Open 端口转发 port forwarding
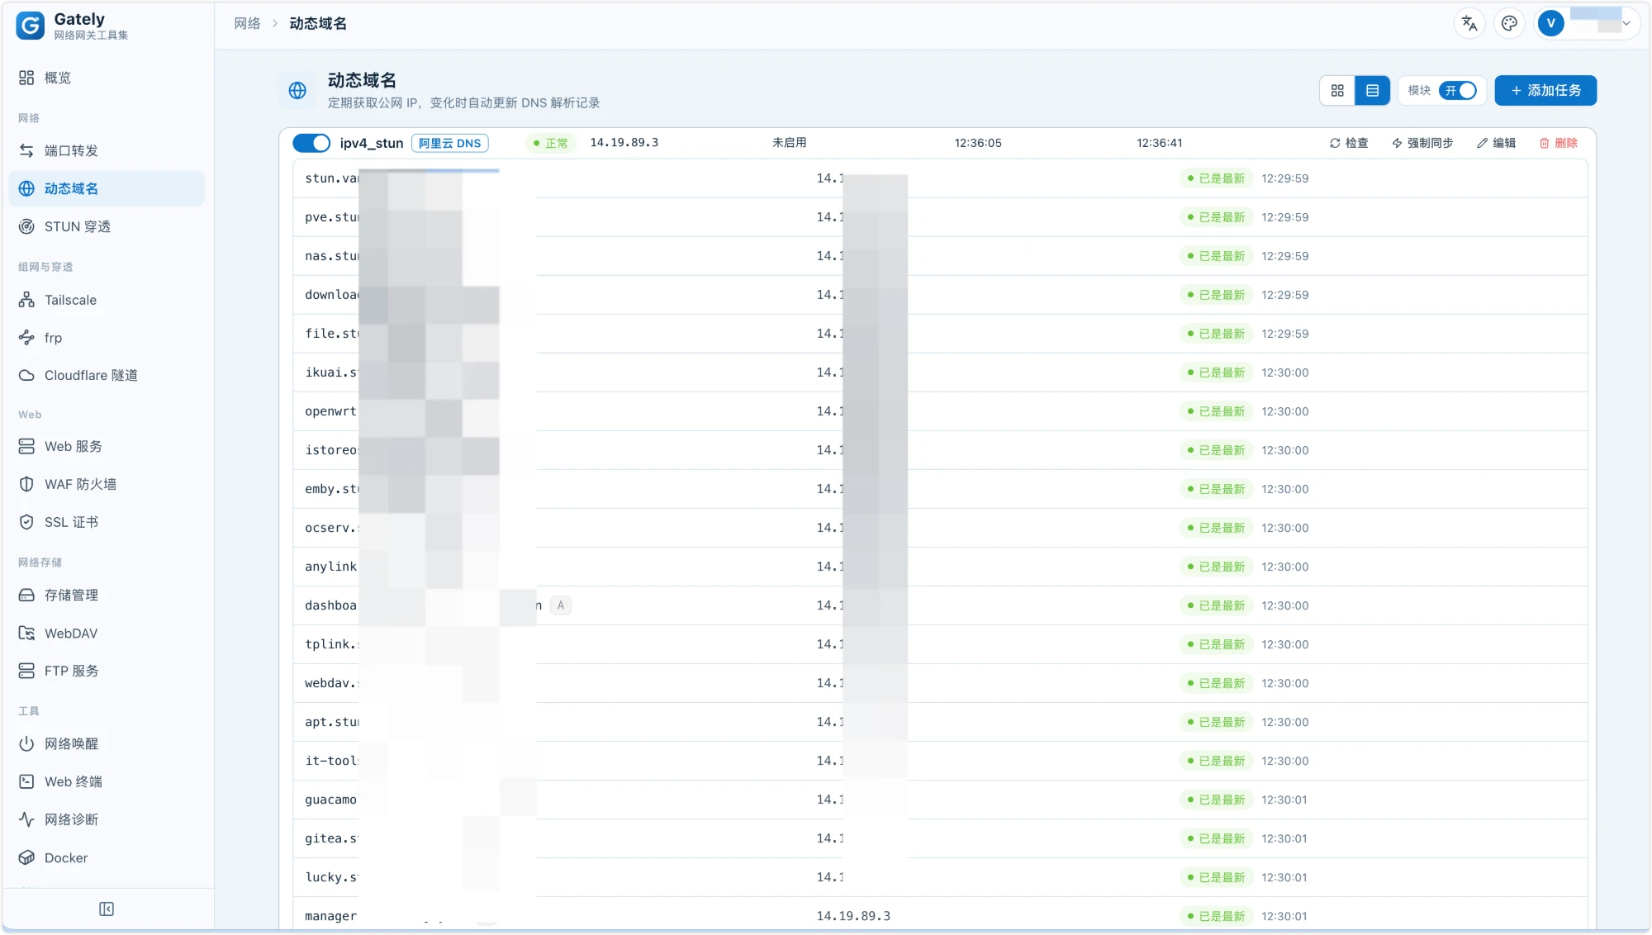The width and height of the screenshot is (1652, 935). pyautogui.click(x=107, y=150)
